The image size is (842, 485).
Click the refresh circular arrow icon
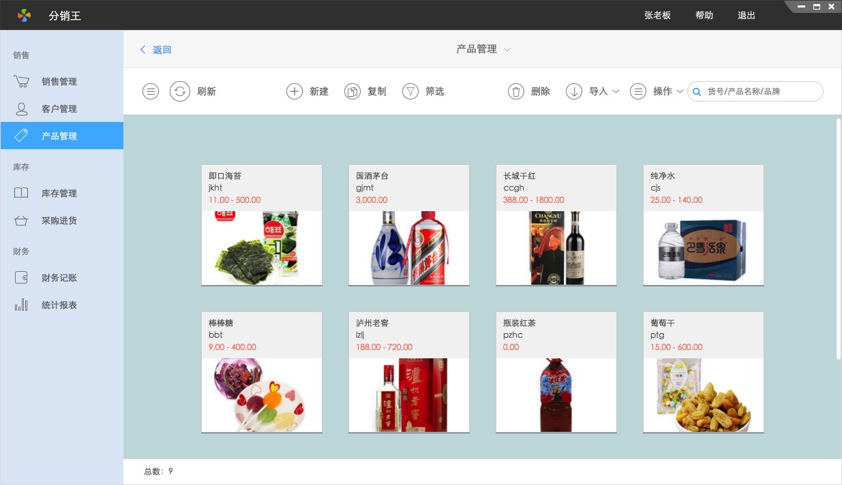coord(180,91)
